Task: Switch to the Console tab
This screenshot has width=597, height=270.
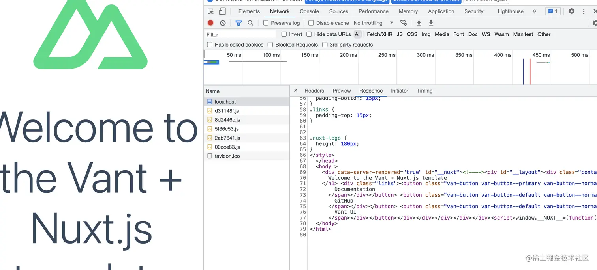Action: (309, 11)
